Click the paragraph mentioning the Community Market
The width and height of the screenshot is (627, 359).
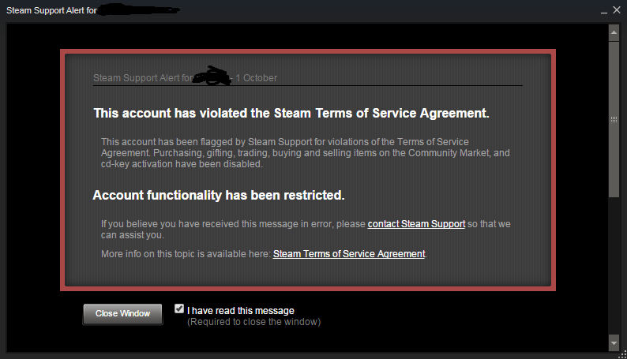(305, 153)
